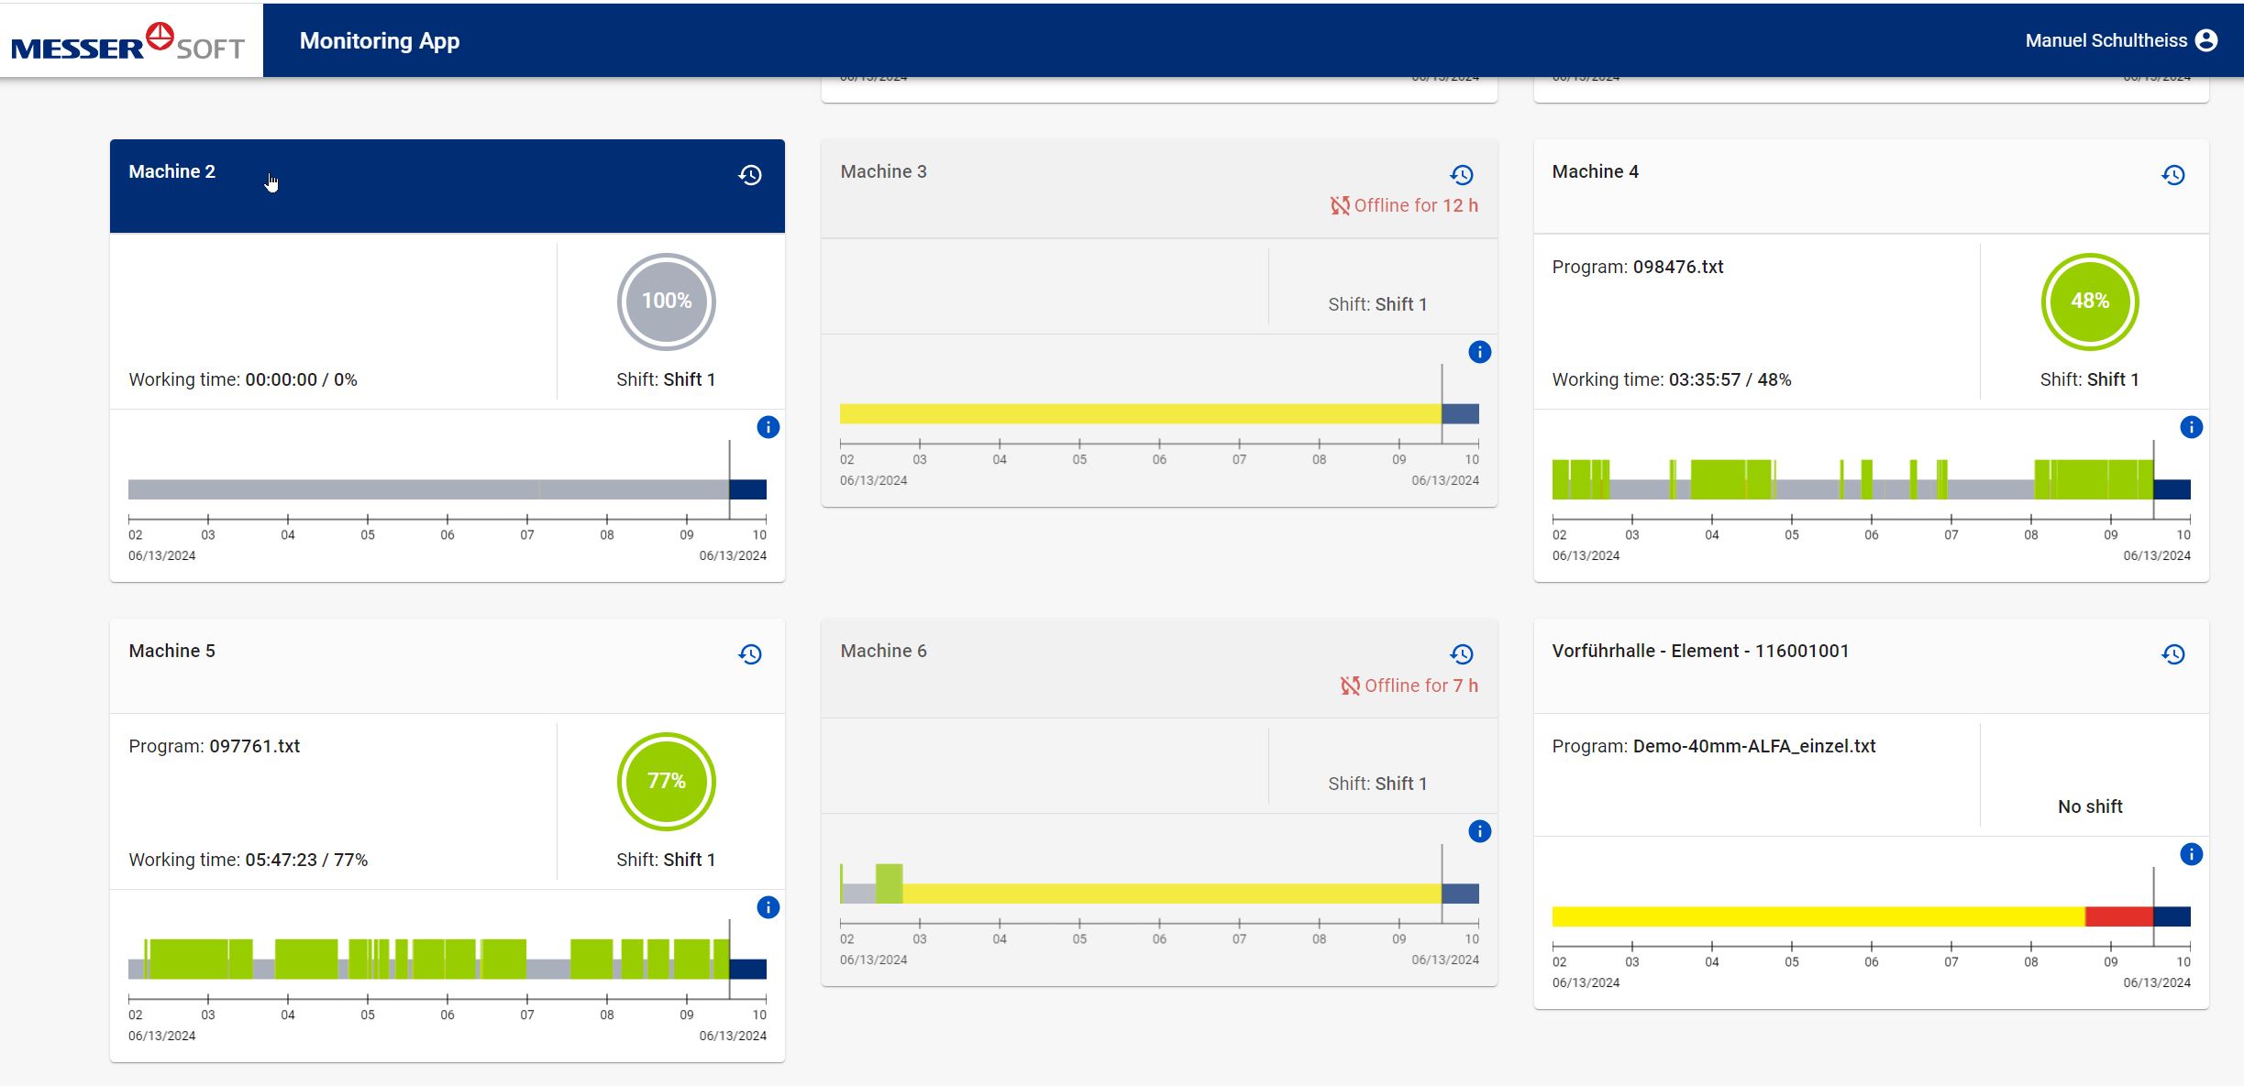The width and height of the screenshot is (2244, 1086).
Task: Open history view for Machine 5
Action: [751, 654]
